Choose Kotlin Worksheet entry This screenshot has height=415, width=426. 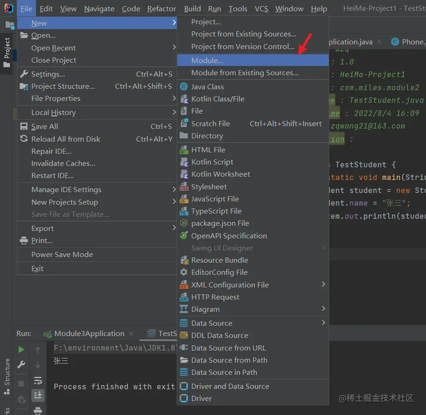coord(253,174)
